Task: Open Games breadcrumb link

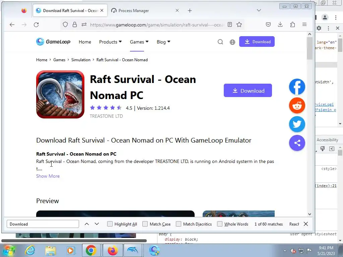Action: tap(59, 60)
